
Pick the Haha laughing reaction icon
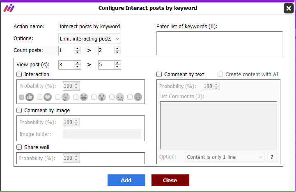tap(84, 97)
